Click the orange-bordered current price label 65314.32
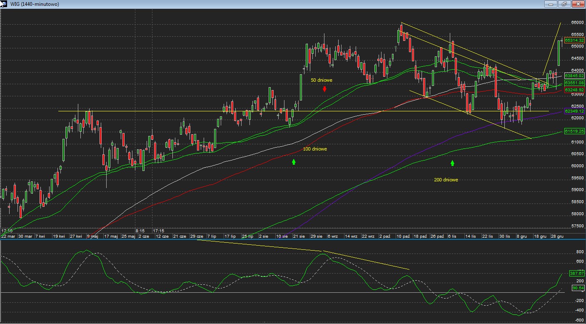The image size is (586, 324). [x=574, y=40]
